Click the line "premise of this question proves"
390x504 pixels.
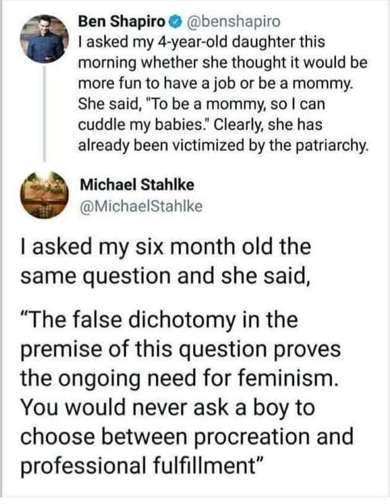[x=181, y=349]
